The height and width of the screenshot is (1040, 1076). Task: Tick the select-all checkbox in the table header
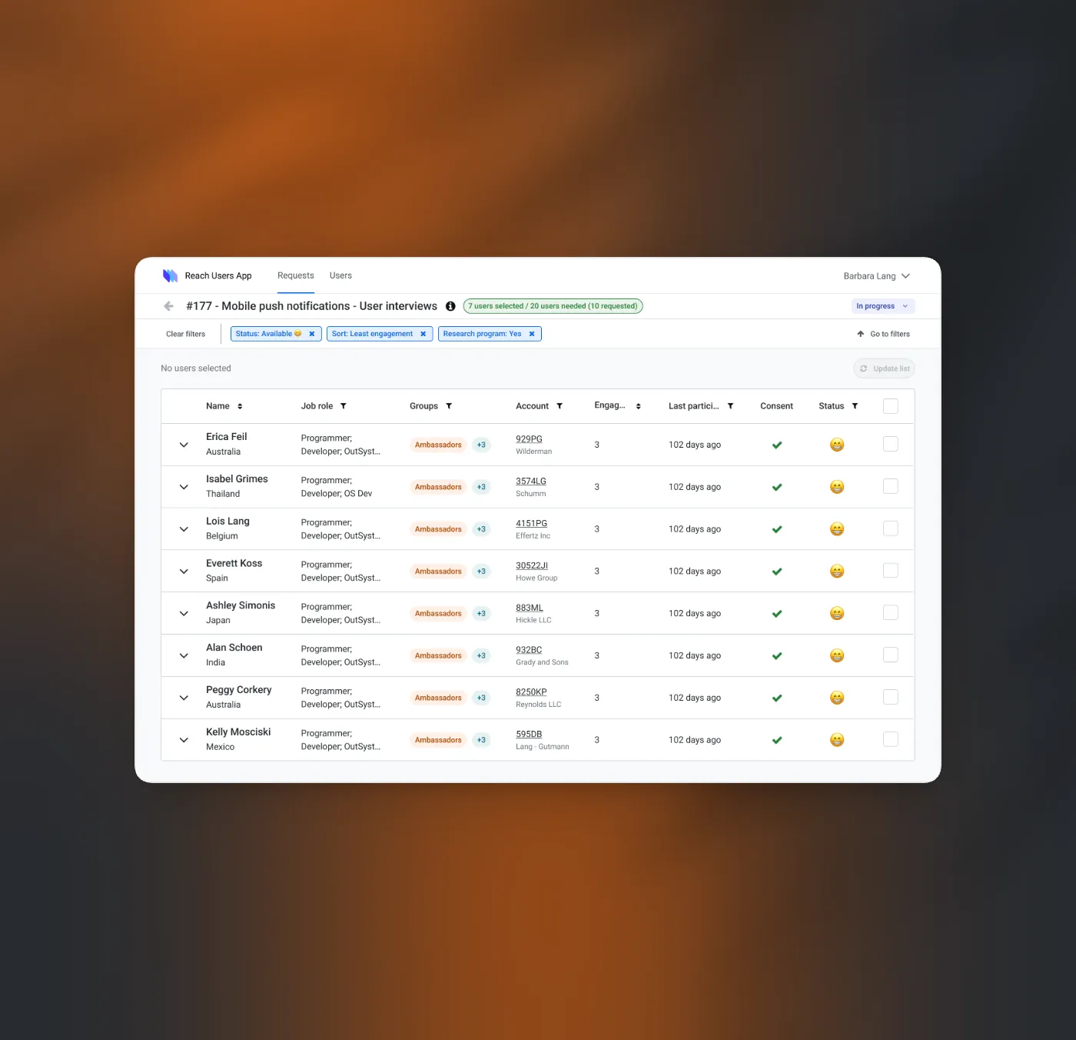tap(891, 406)
